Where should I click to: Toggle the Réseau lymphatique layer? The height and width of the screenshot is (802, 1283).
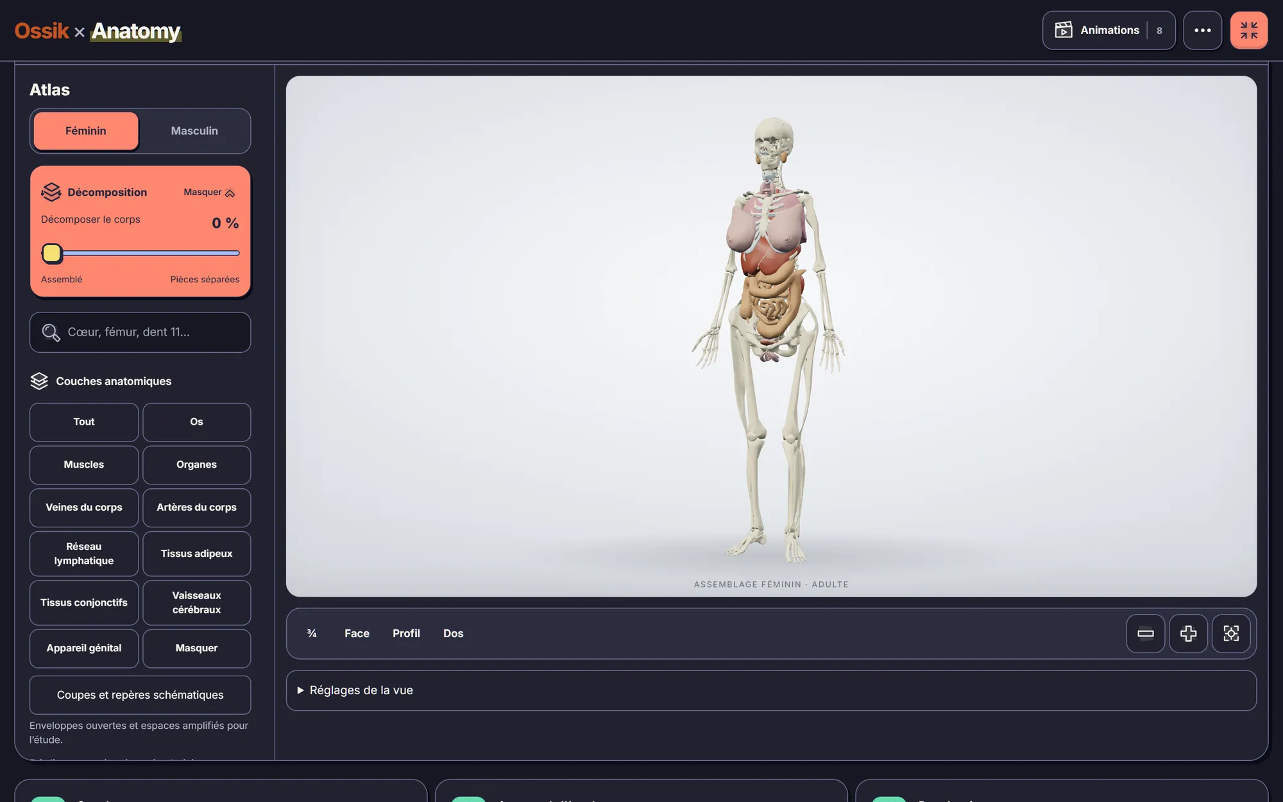(84, 554)
